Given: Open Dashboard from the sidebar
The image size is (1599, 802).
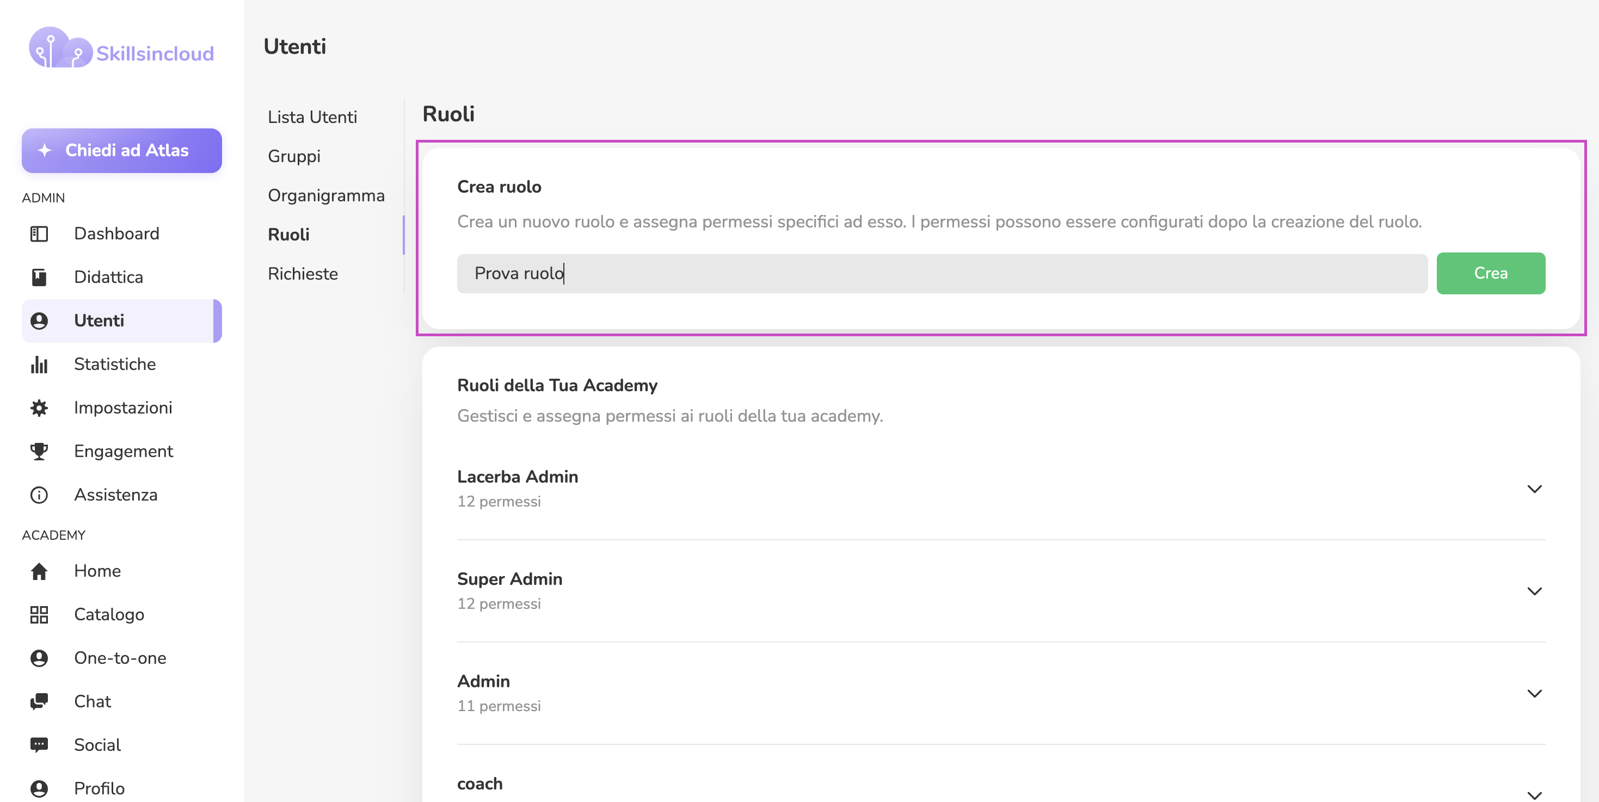Looking at the screenshot, I should tap(122, 233).
